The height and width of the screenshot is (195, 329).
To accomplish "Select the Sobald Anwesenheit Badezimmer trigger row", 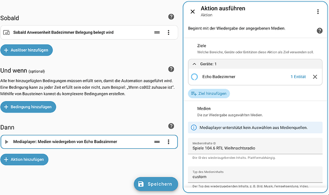I will coord(89,32).
